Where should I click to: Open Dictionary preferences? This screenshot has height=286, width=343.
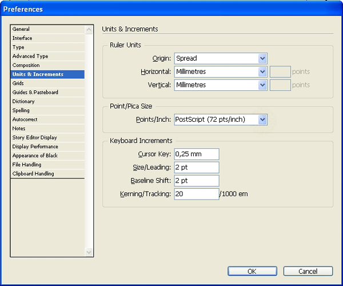[47, 101]
